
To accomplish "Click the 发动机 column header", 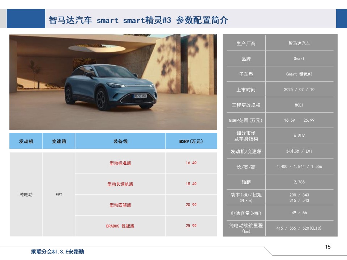I will tap(26, 141).
